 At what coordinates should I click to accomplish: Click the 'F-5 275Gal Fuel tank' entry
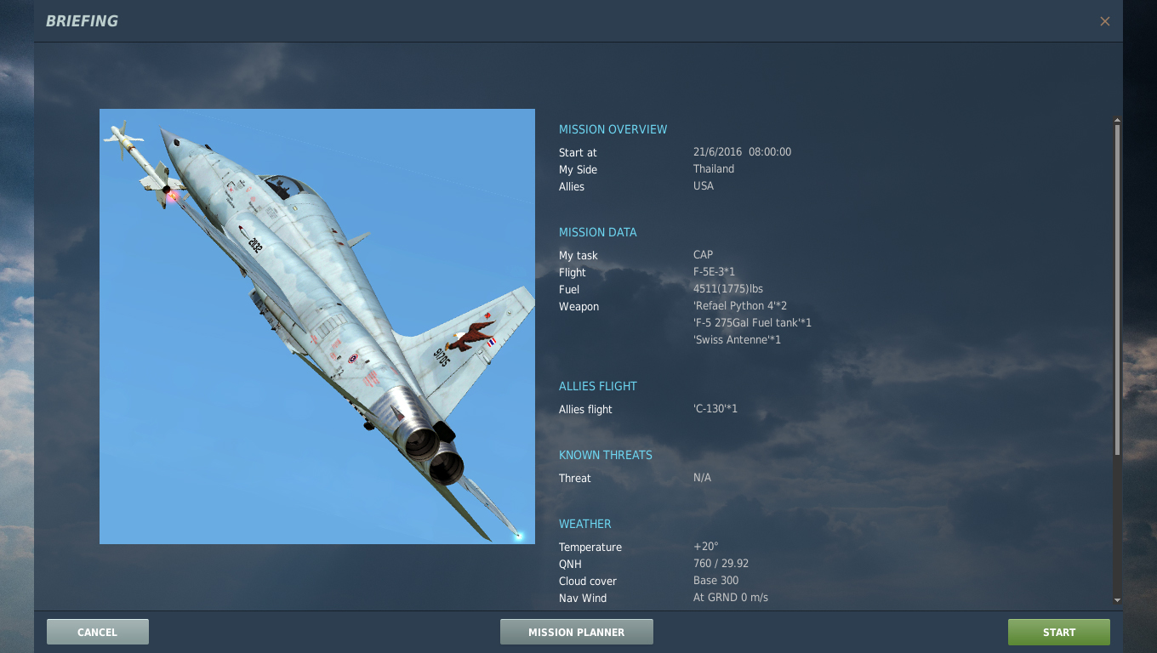coord(752,323)
